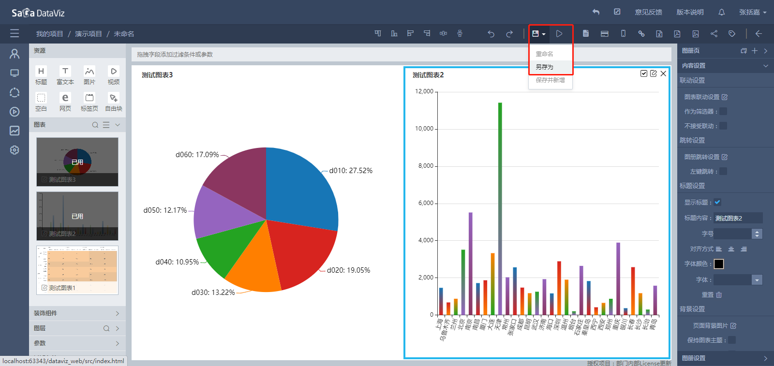Image resolution: width=774 pixels, height=366 pixels.
Task: Search charts in the 图表 panel
Action: pyautogui.click(x=95, y=125)
